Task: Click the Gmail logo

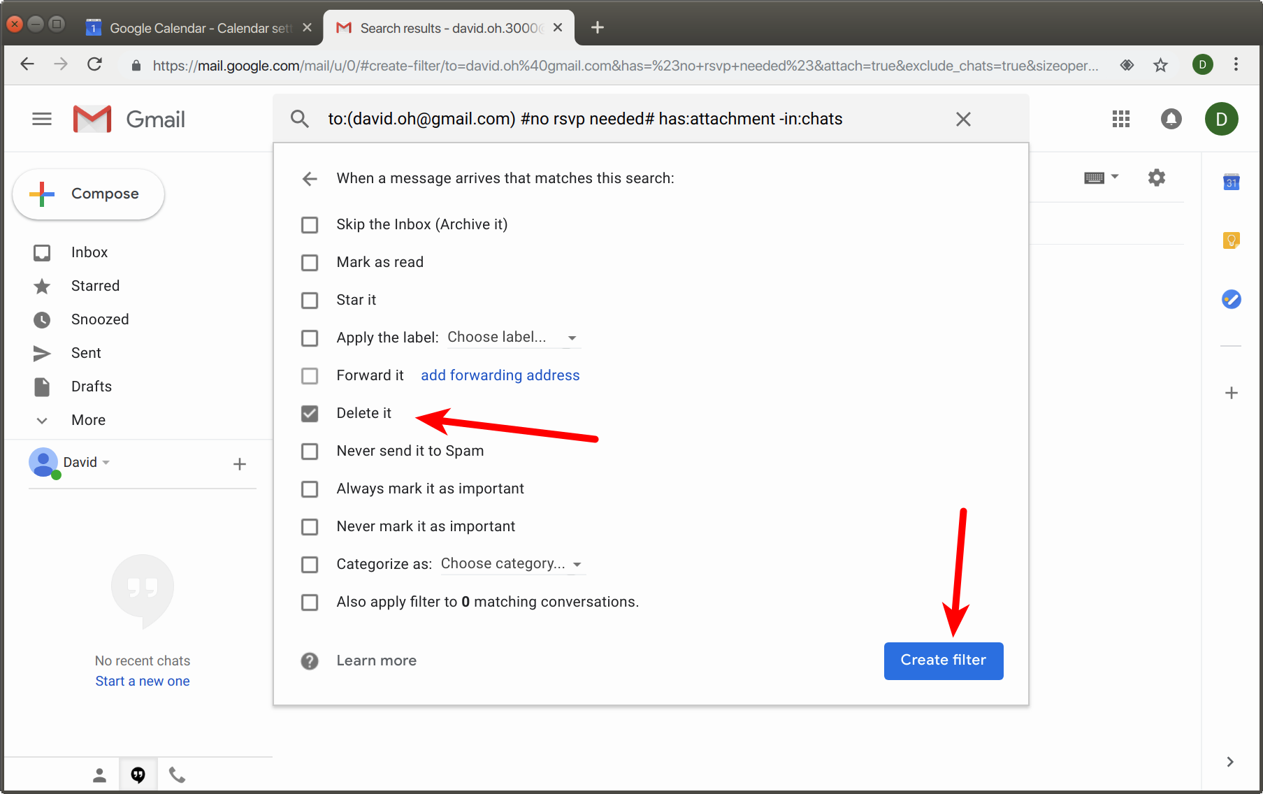Action: (129, 119)
